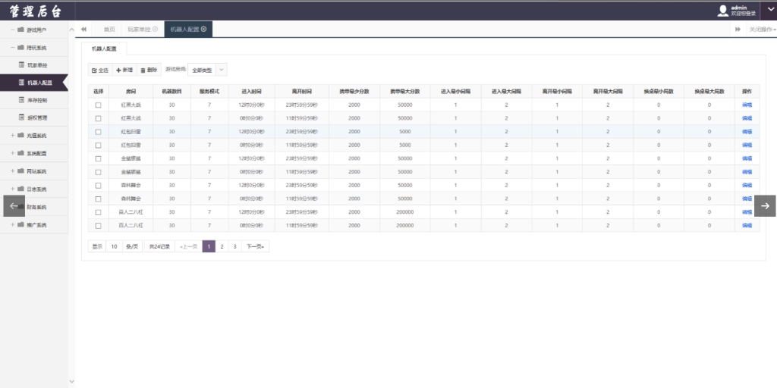Click the left arrow overlay button
The height and width of the screenshot is (388, 777).
14,205
